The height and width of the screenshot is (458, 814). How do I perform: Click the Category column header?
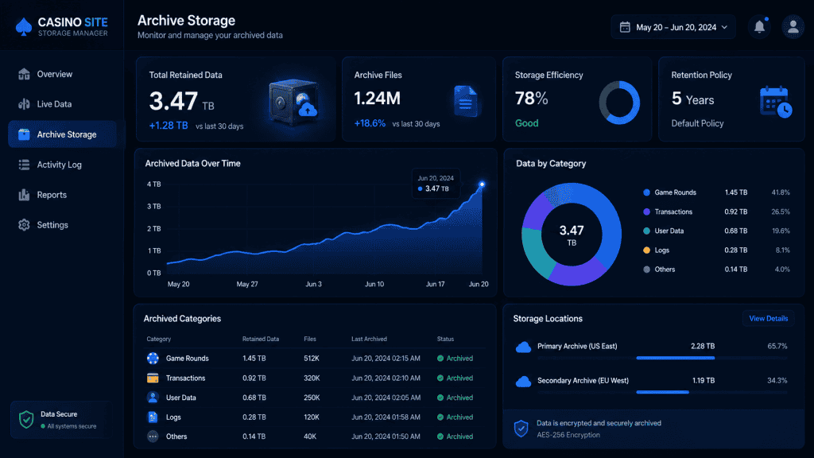click(x=158, y=339)
